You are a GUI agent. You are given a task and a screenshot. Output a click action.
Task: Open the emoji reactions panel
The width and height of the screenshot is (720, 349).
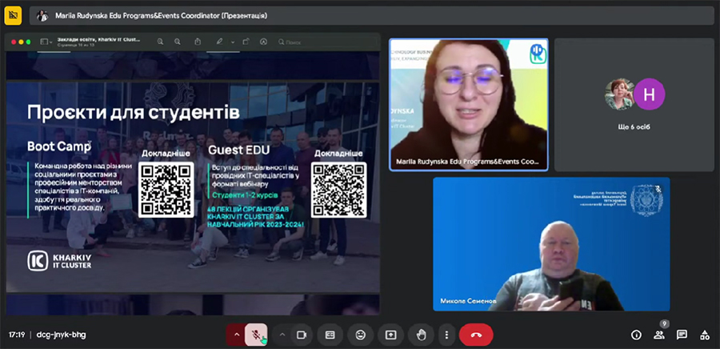coord(361,335)
